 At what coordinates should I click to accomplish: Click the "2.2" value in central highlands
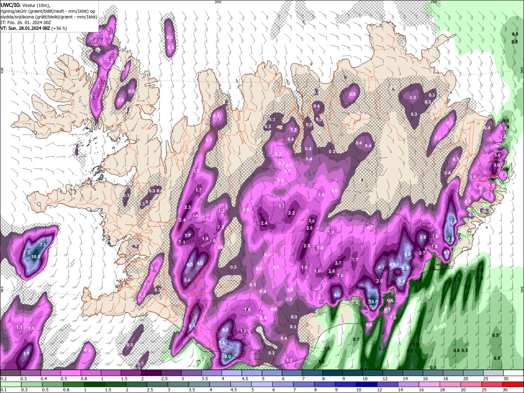(291, 213)
